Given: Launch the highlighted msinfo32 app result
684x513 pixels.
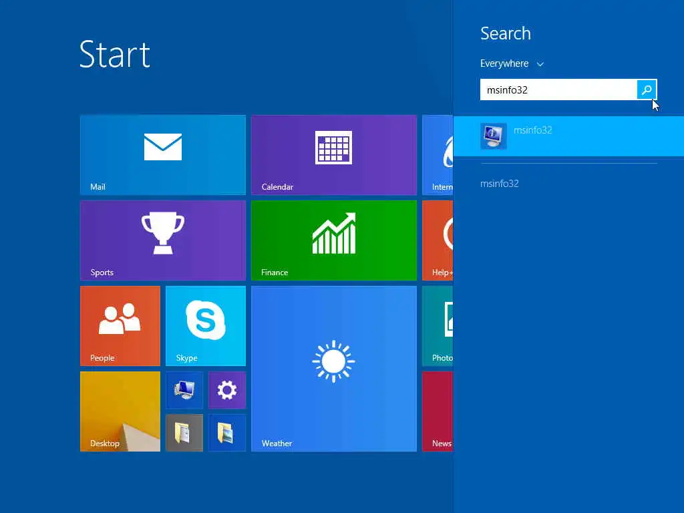Looking at the screenshot, I should point(568,136).
